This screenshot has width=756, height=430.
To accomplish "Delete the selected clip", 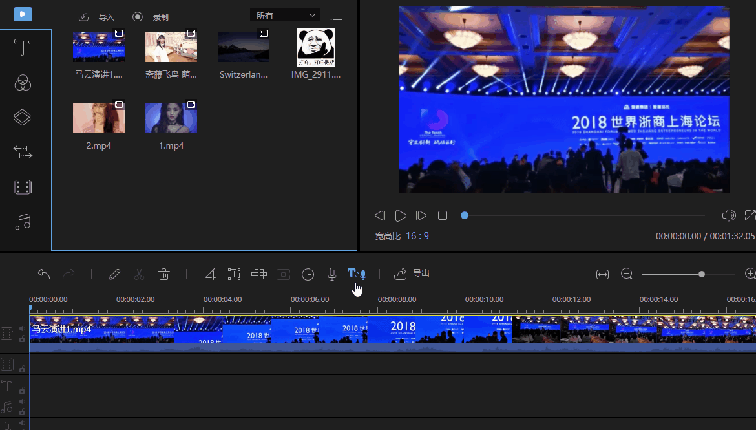I will (164, 274).
